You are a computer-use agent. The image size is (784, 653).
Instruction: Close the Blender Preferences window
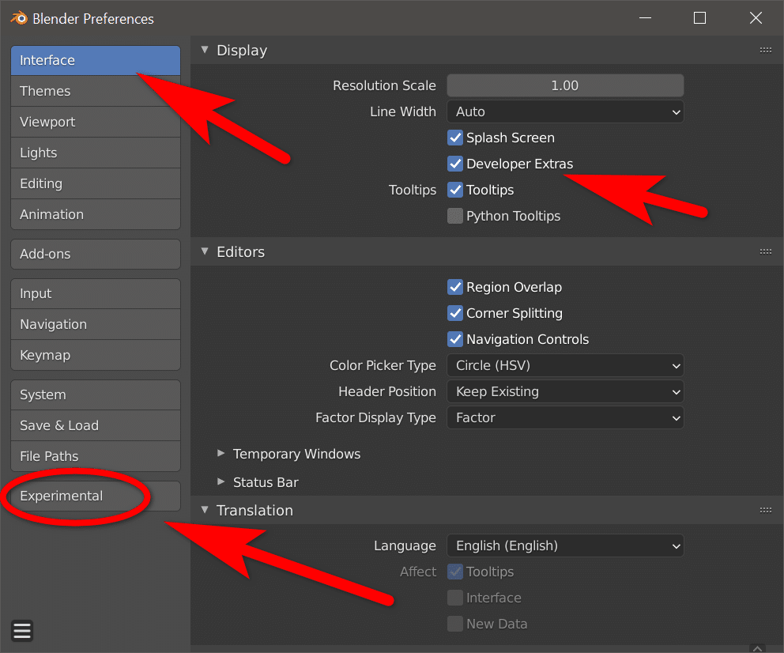pos(756,18)
